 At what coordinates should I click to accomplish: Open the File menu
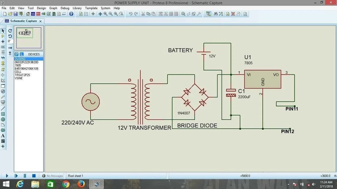tap(4, 8)
